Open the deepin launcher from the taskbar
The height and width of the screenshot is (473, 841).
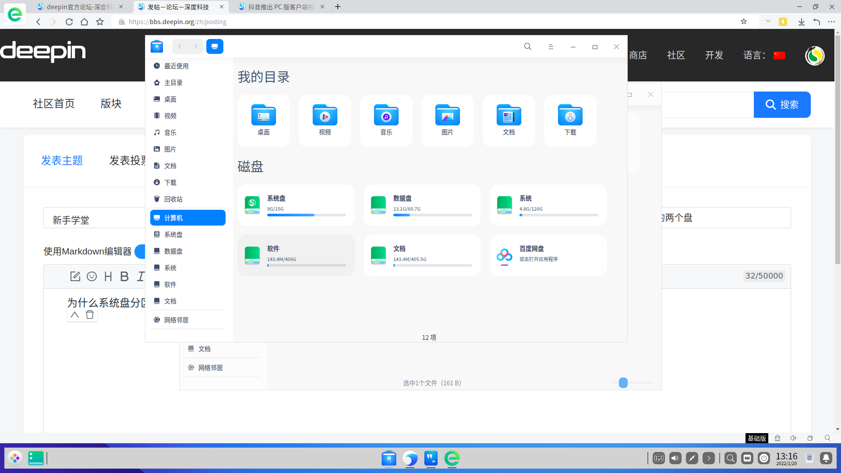tap(14, 458)
